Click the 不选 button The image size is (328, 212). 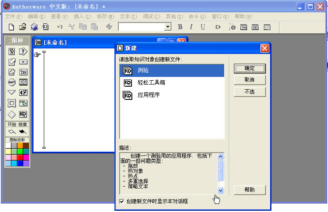point(250,92)
